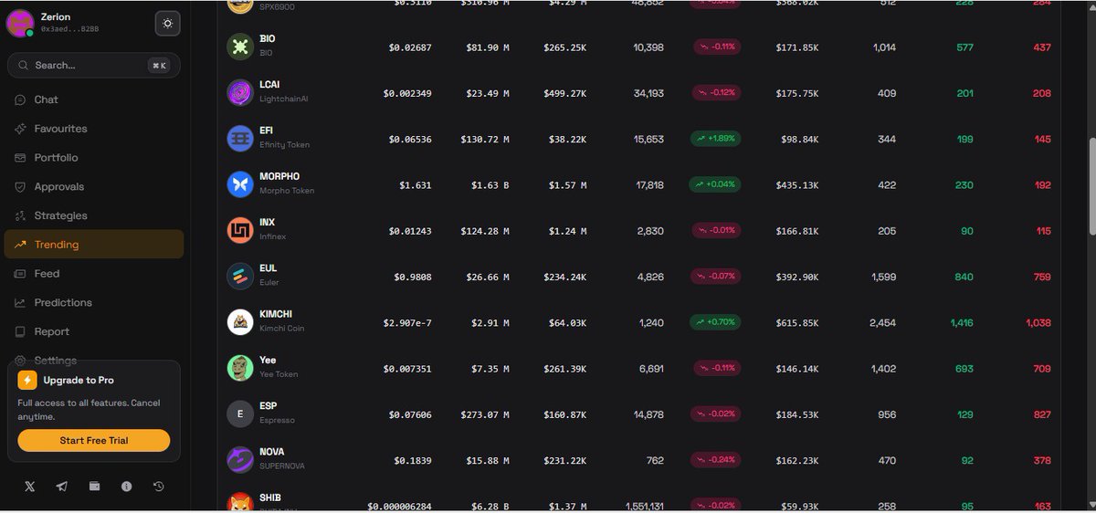Click the EFI +1.89% change badge
Screen dimensions: 1096x513
714,139
